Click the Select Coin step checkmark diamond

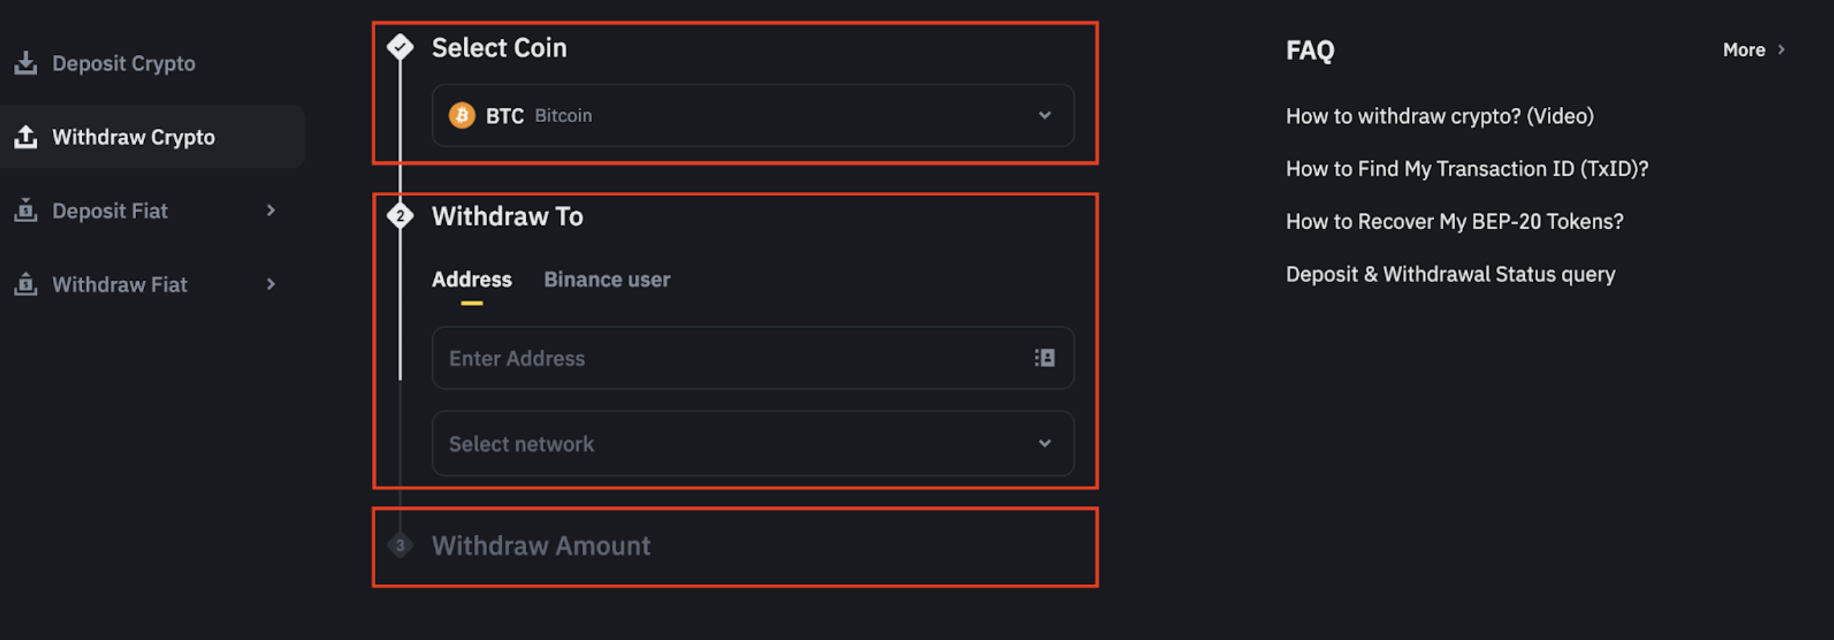[400, 47]
